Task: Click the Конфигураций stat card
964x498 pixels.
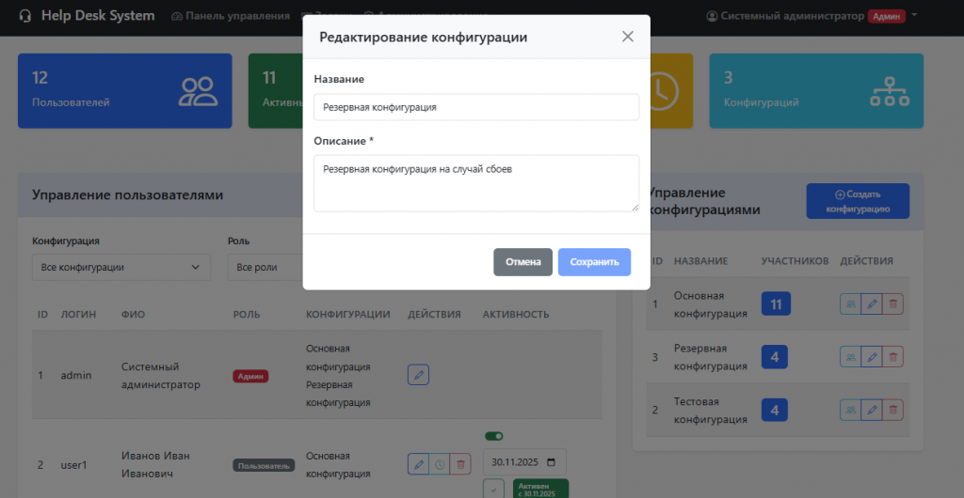Action: point(816,91)
